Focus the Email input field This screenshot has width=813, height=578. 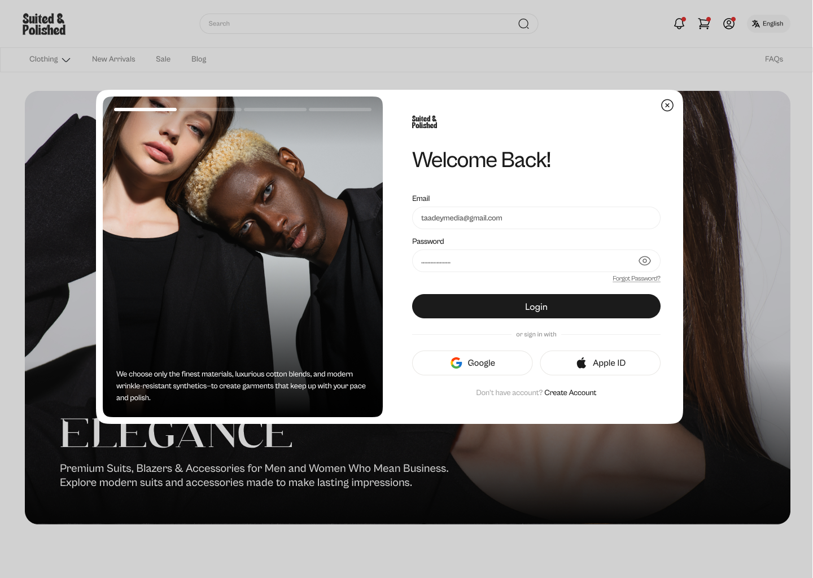point(536,218)
